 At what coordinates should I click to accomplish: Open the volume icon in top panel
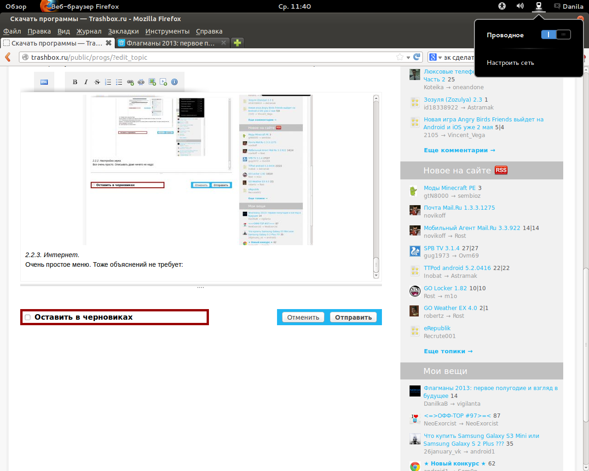(x=520, y=6)
